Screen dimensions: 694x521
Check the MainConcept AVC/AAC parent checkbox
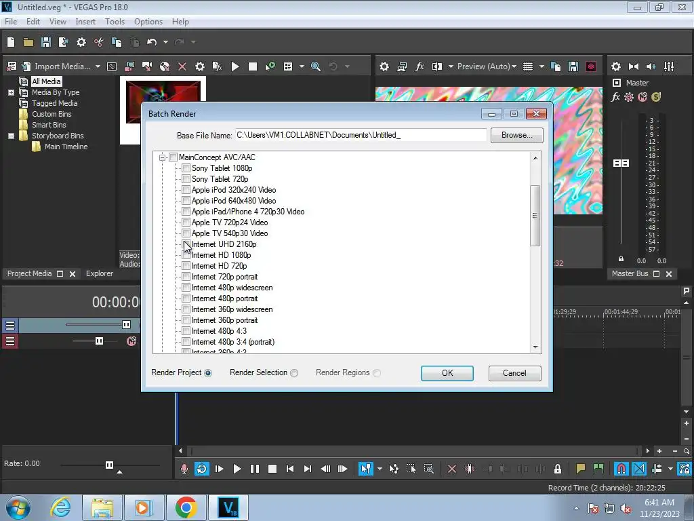pyautogui.click(x=173, y=157)
